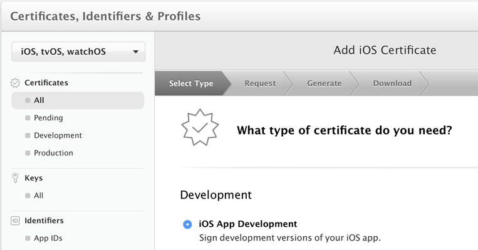This screenshot has height=250, width=478.
Task: Open Pending certificates list
Action: pyautogui.click(x=48, y=118)
